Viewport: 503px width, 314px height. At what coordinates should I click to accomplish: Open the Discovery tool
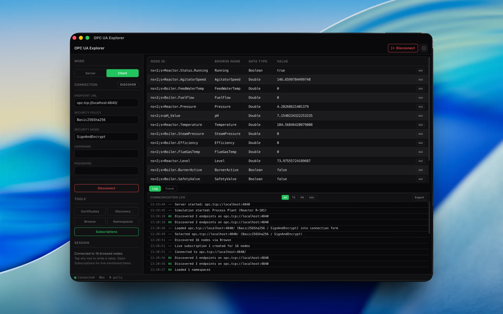(x=123, y=211)
